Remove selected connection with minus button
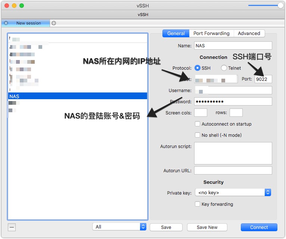This screenshot has width=286, height=239. pyautogui.click(x=12, y=227)
